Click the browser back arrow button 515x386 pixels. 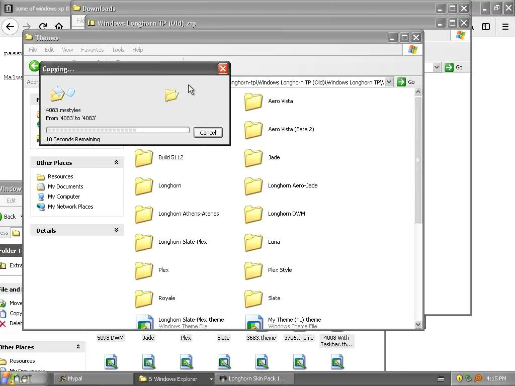pos(10,27)
